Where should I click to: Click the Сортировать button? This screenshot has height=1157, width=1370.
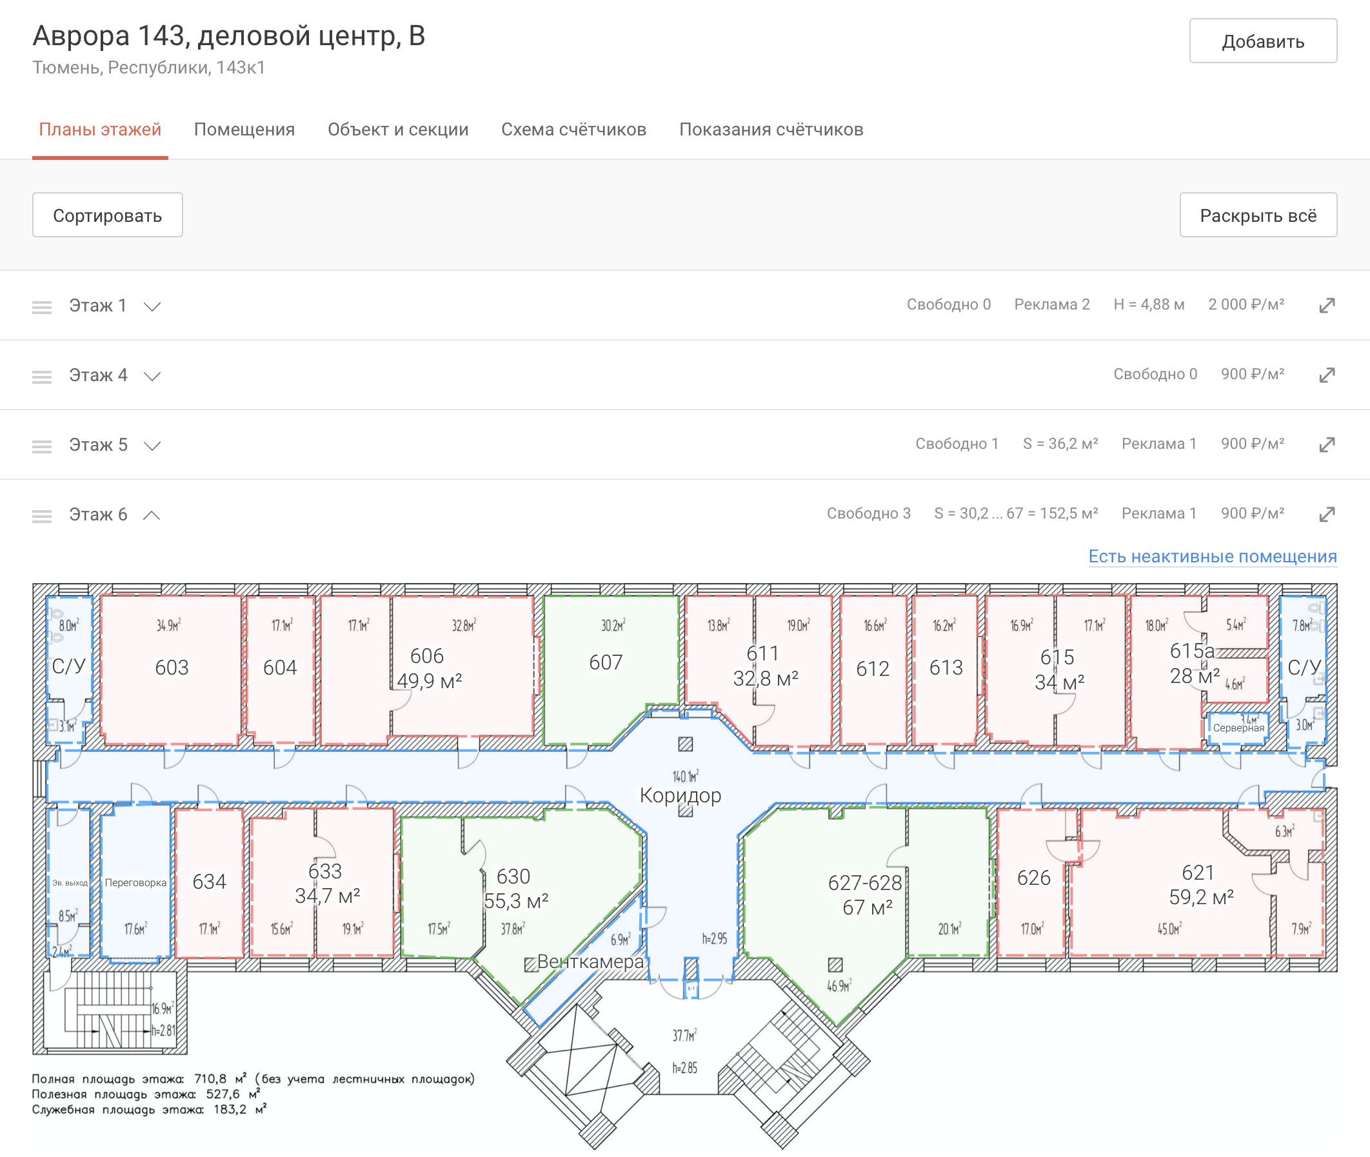[x=108, y=215]
